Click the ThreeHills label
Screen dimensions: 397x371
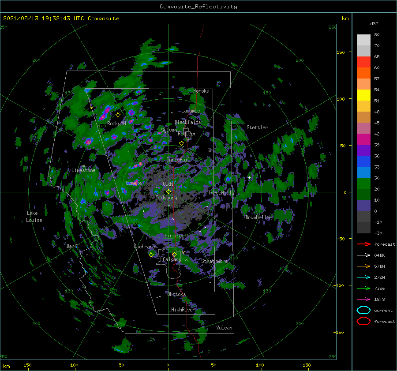[x=221, y=193]
